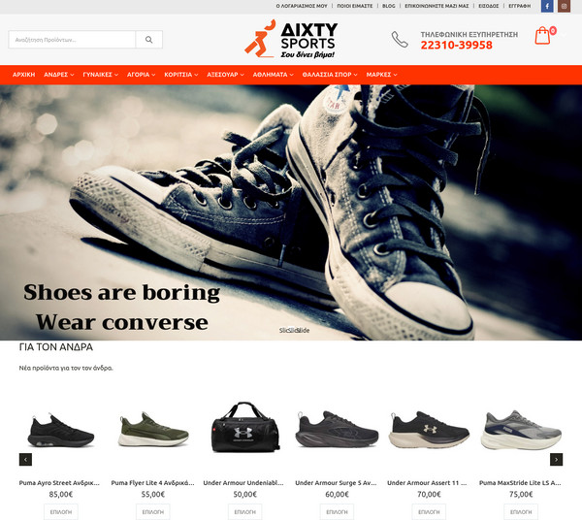Click the 50,00€ price text

pos(245,495)
